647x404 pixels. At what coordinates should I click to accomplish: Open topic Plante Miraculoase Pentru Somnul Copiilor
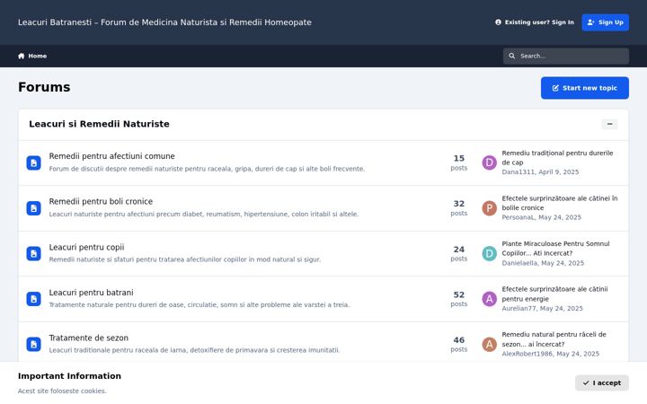[x=555, y=249]
